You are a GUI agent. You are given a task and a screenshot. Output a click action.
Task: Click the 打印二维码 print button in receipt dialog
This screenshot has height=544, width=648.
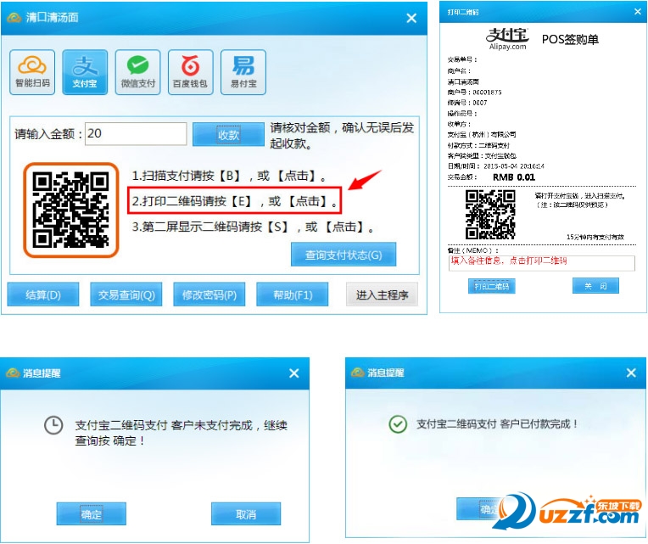pos(491,286)
